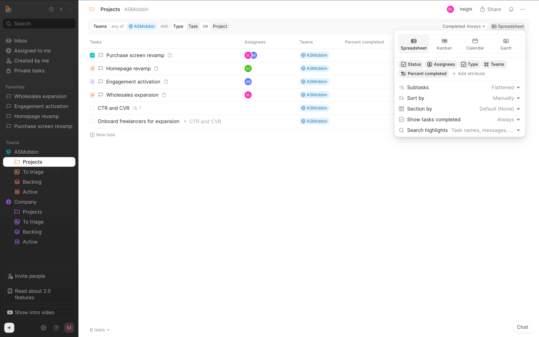Open To triage under Company team
This screenshot has width=539, height=337.
39,222
